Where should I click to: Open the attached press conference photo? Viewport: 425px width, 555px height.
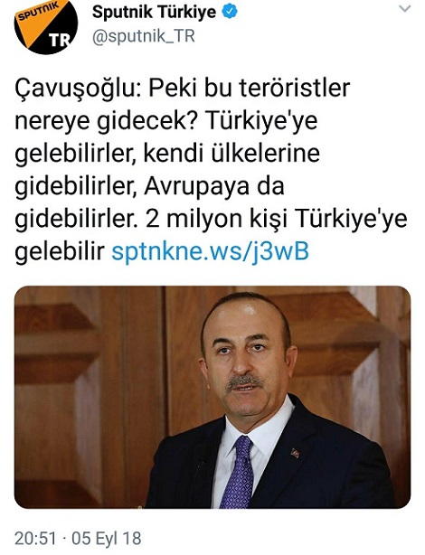212,397
